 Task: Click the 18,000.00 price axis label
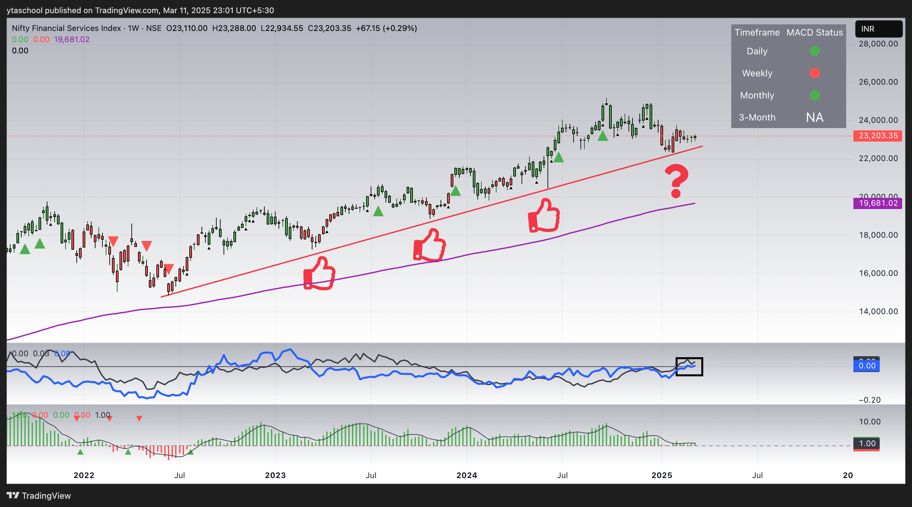pyautogui.click(x=878, y=235)
